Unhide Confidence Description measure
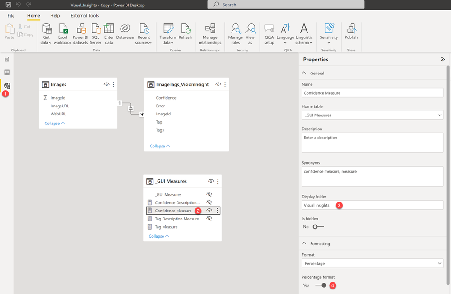Image resolution: width=451 pixels, height=294 pixels. 209,202
